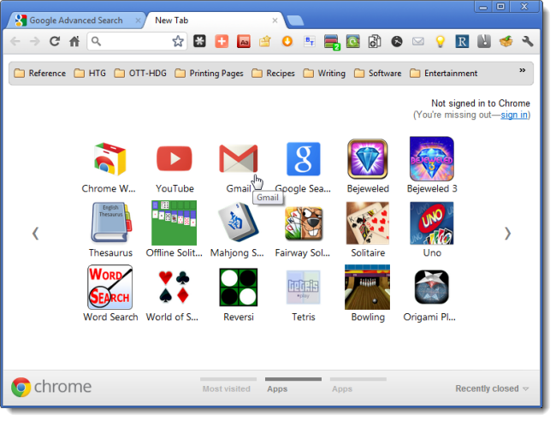556x421 pixels.
Task: Open the OTT-HDG bookmarks folder
Action: 140,73
